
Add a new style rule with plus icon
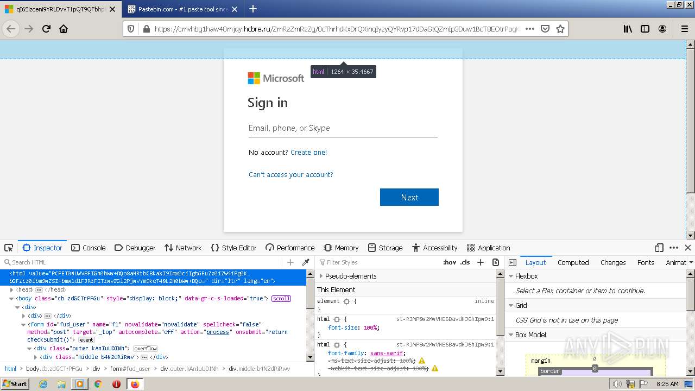(x=481, y=262)
